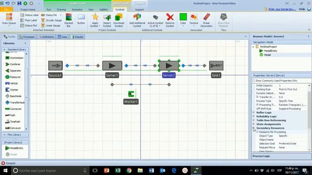The image size is (312, 175).
Task: Open the Texture decoration menu
Action: (194, 19)
